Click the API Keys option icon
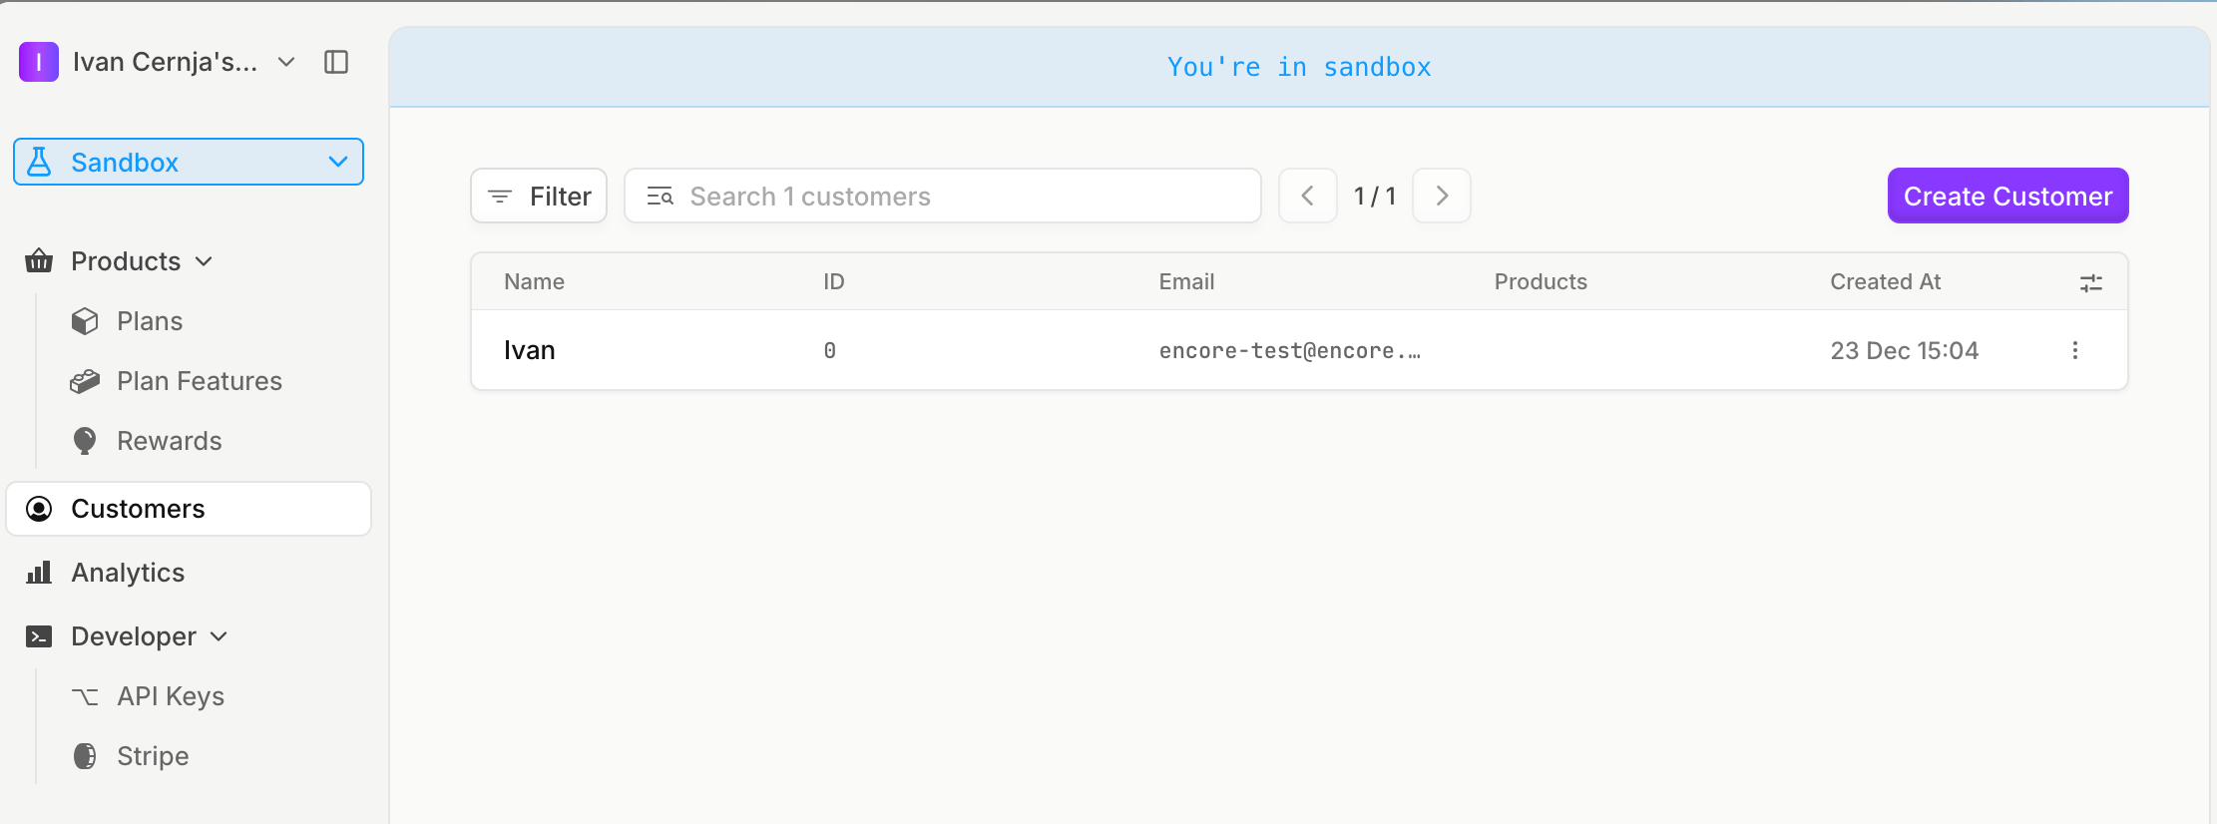This screenshot has height=824, width=2217. click(x=85, y=696)
